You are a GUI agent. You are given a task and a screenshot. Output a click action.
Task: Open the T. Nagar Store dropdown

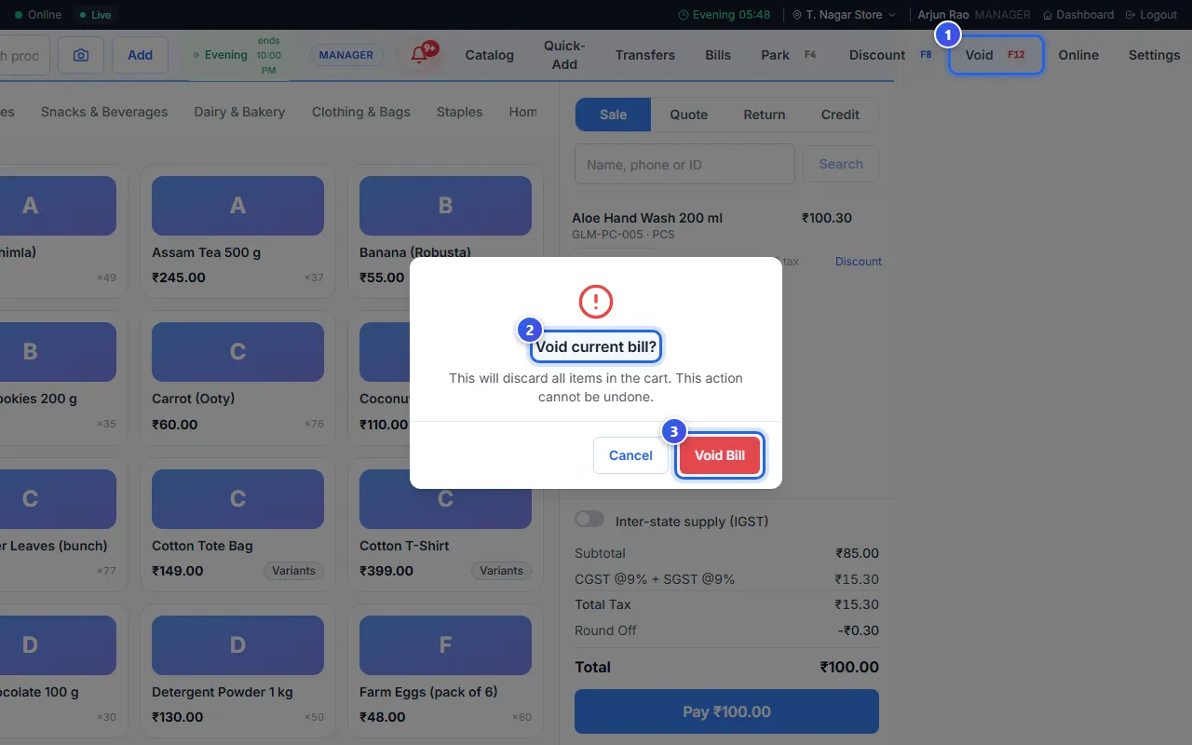(844, 15)
